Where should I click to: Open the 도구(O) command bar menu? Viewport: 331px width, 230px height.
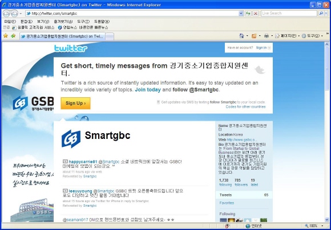312,36
